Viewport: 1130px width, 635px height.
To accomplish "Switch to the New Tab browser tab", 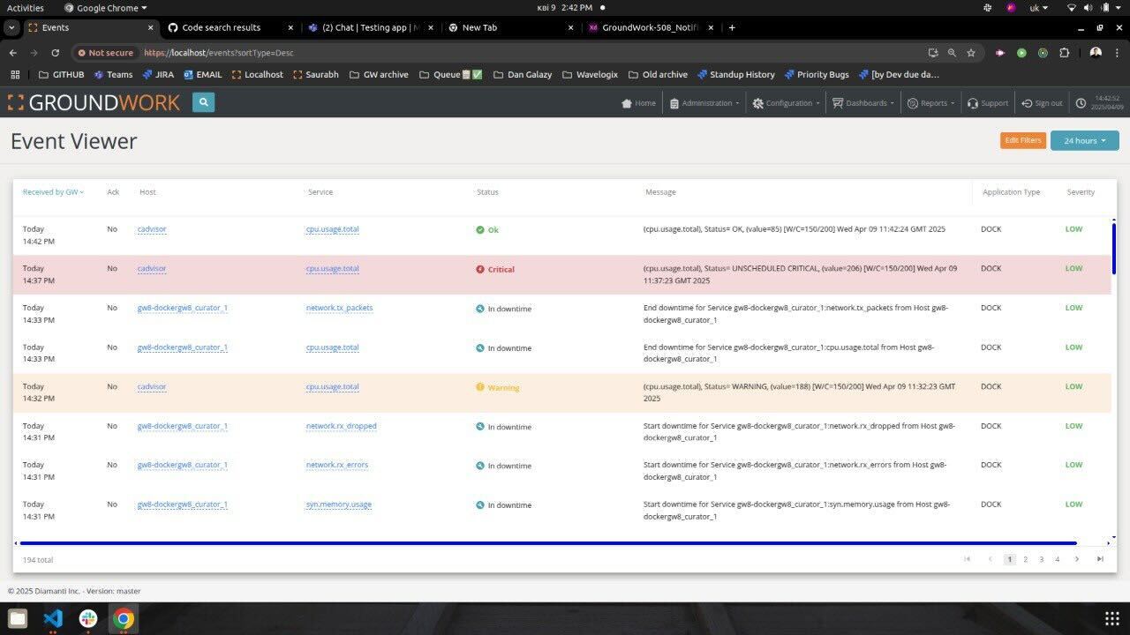I will click(x=479, y=27).
